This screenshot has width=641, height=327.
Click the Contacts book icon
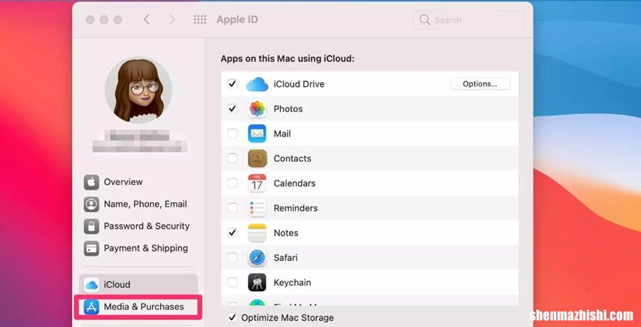click(x=257, y=159)
